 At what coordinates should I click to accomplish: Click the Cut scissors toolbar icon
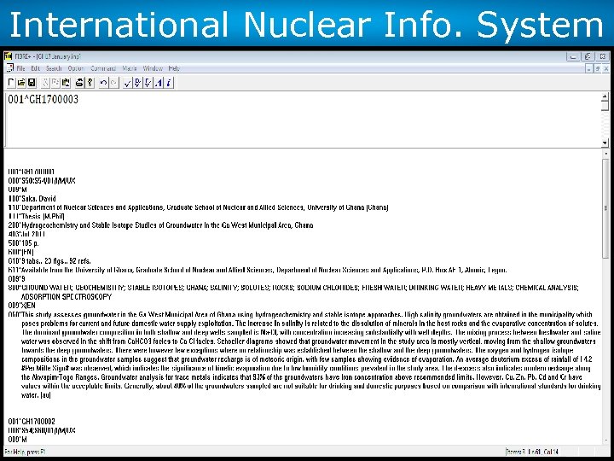45,83
